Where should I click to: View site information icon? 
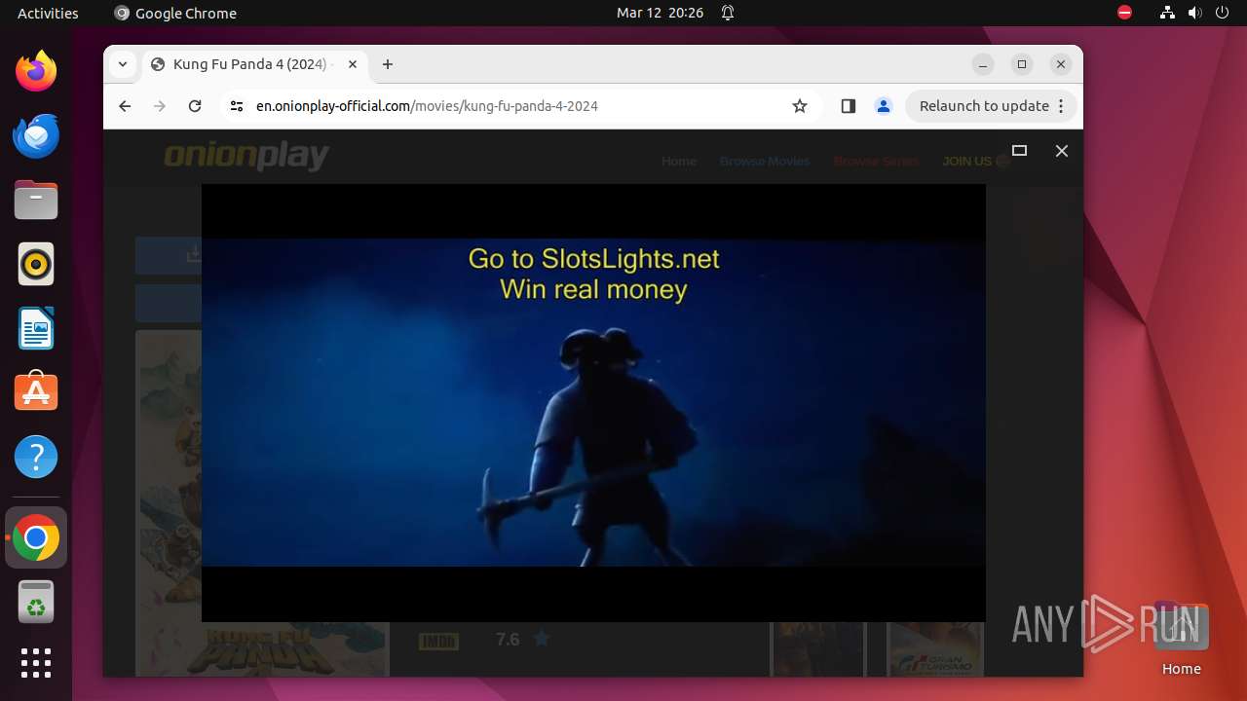point(236,106)
